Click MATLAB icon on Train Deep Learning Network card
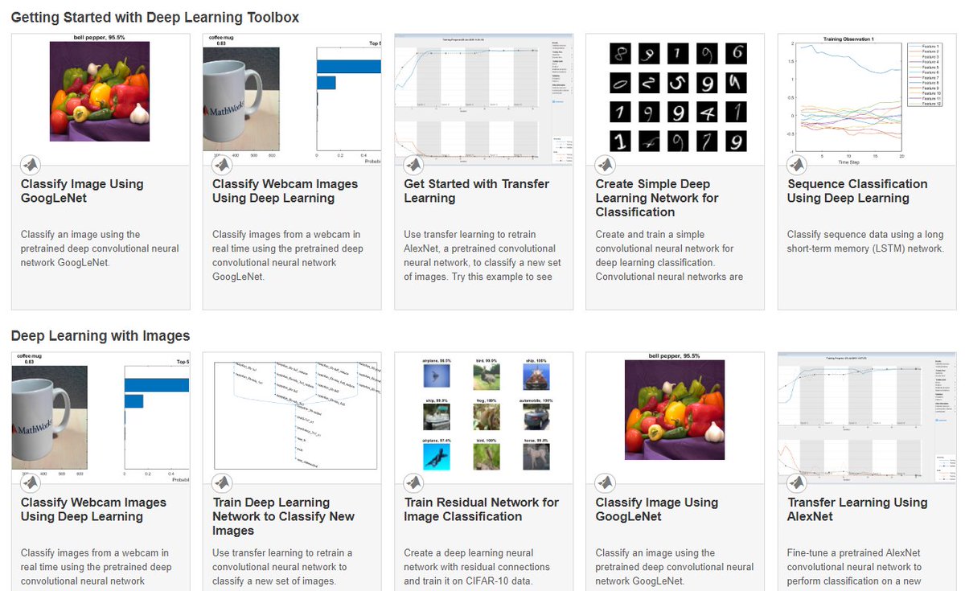 [x=222, y=483]
